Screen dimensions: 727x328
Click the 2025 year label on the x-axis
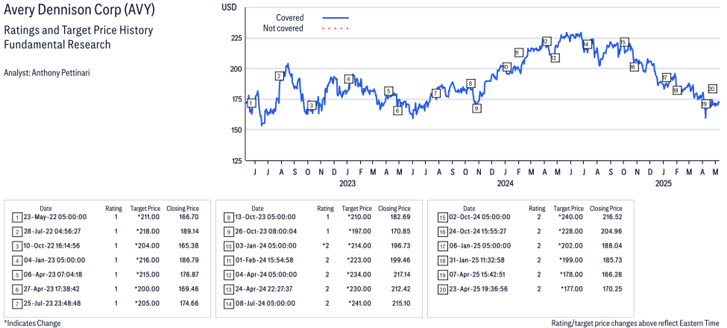pyautogui.click(x=664, y=183)
